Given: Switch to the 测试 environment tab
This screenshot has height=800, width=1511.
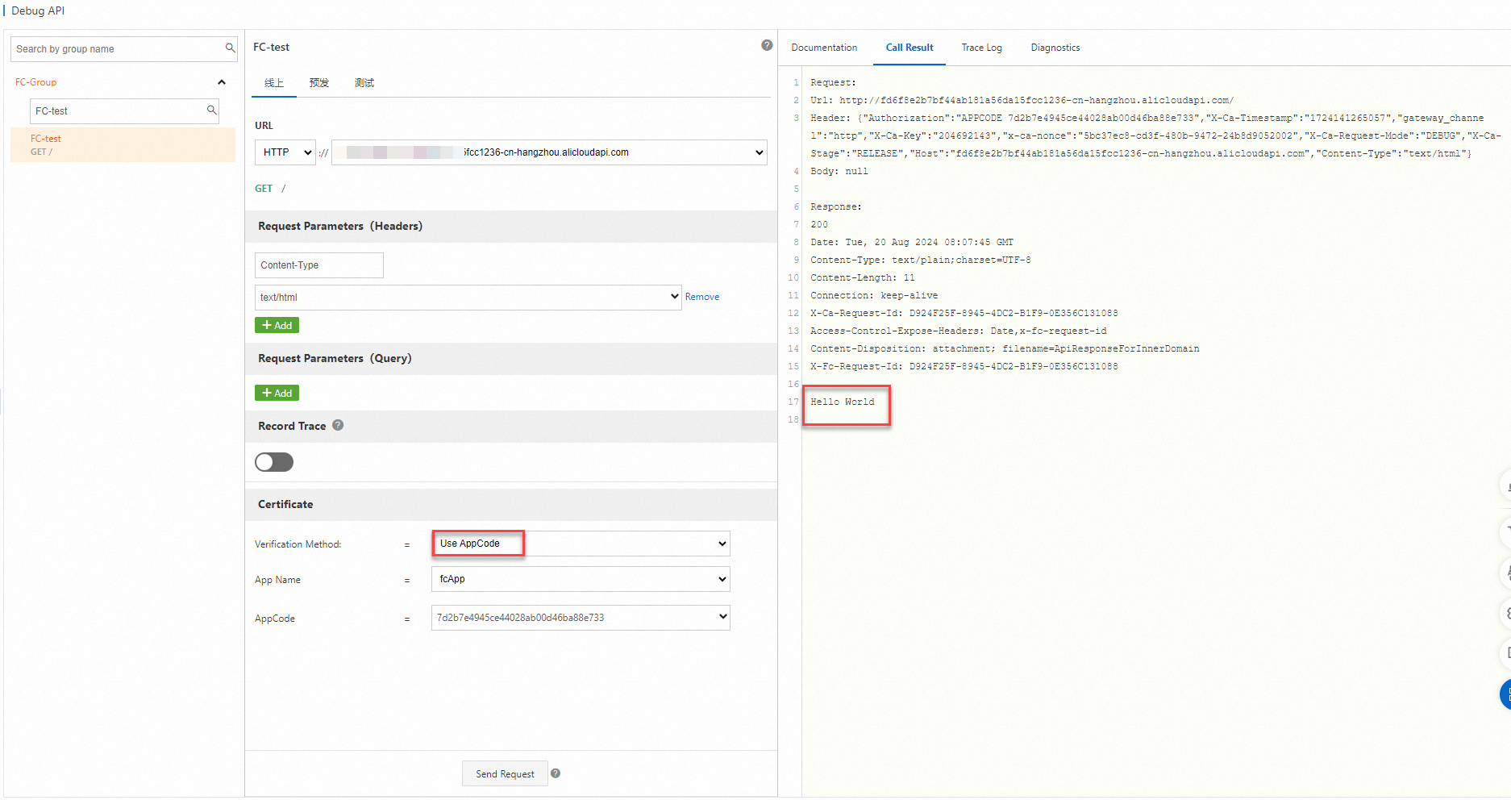Looking at the screenshot, I should click(364, 83).
